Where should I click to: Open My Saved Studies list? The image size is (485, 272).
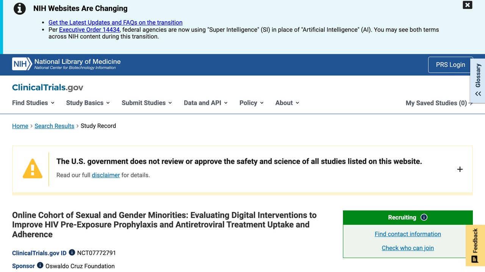pyautogui.click(x=439, y=103)
